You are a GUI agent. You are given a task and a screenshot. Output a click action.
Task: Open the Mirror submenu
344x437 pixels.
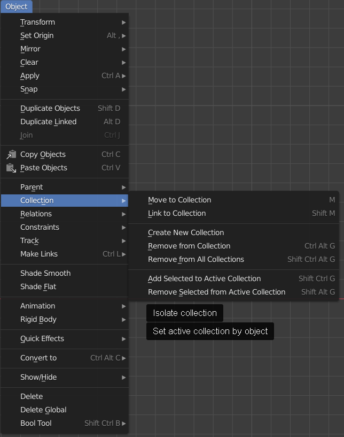pyautogui.click(x=65, y=49)
